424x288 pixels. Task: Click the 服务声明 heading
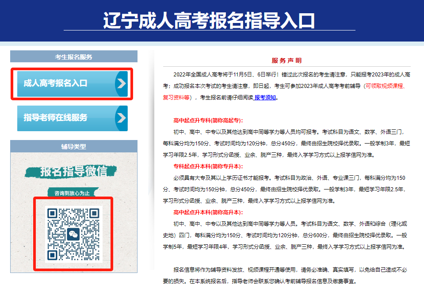click(286, 61)
